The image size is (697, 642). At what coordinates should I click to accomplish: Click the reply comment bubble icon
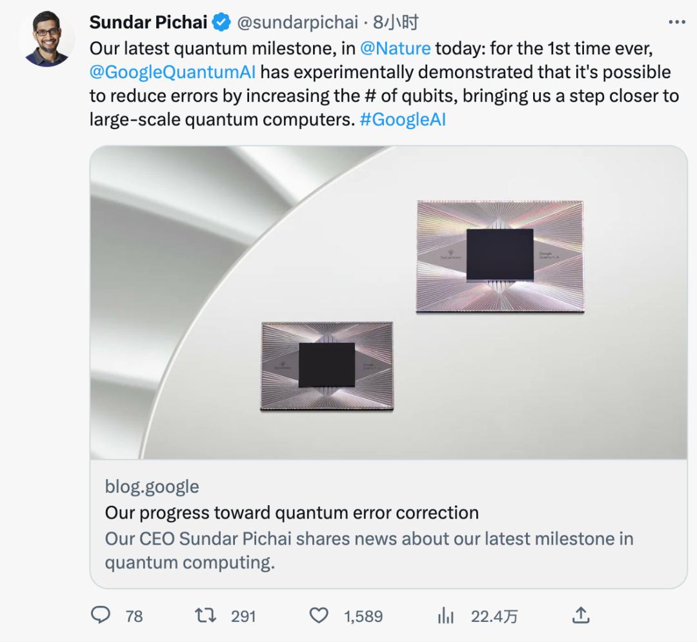click(x=101, y=615)
